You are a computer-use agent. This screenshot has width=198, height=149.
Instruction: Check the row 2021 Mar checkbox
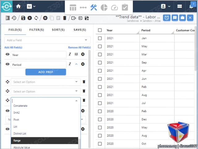click(100, 55)
